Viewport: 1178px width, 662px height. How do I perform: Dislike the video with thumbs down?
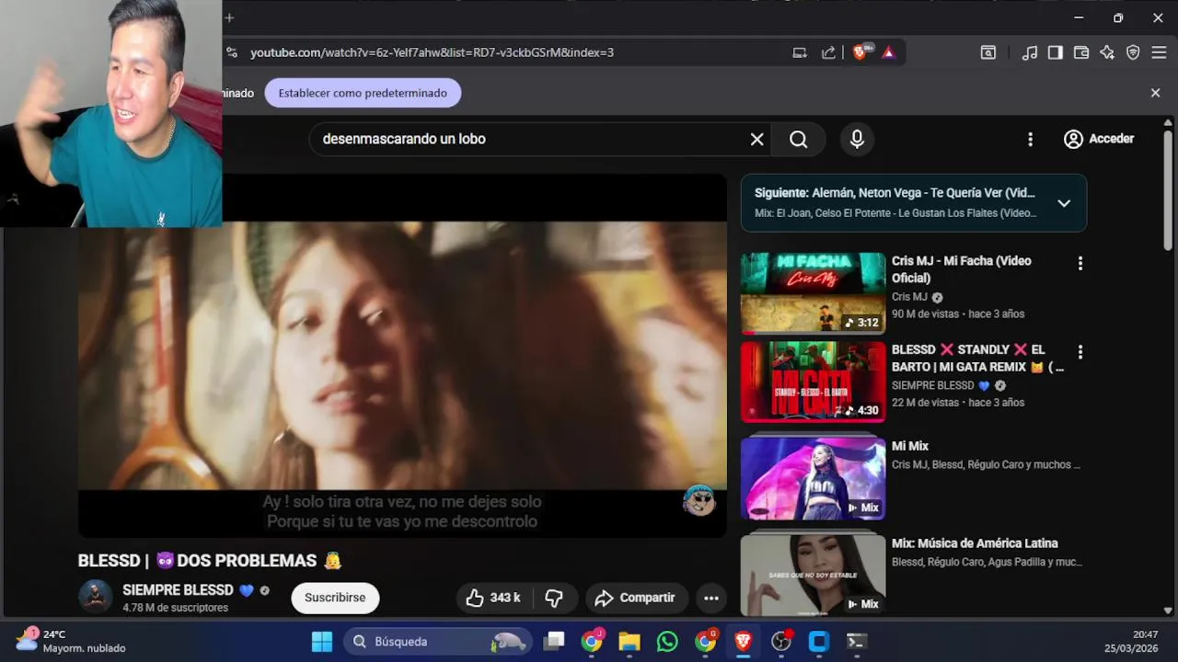[554, 598]
